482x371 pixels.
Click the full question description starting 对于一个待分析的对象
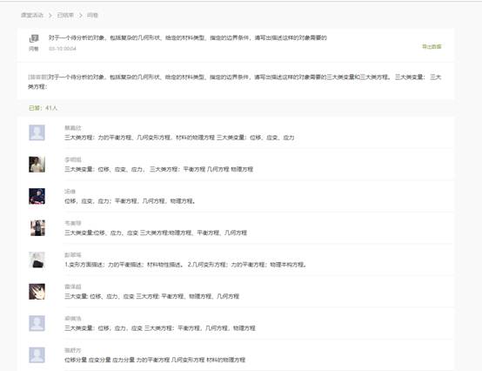click(235, 82)
